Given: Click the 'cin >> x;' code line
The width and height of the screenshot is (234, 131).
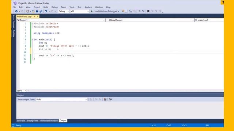Looking at the screenshot, I should pos(45,49).
